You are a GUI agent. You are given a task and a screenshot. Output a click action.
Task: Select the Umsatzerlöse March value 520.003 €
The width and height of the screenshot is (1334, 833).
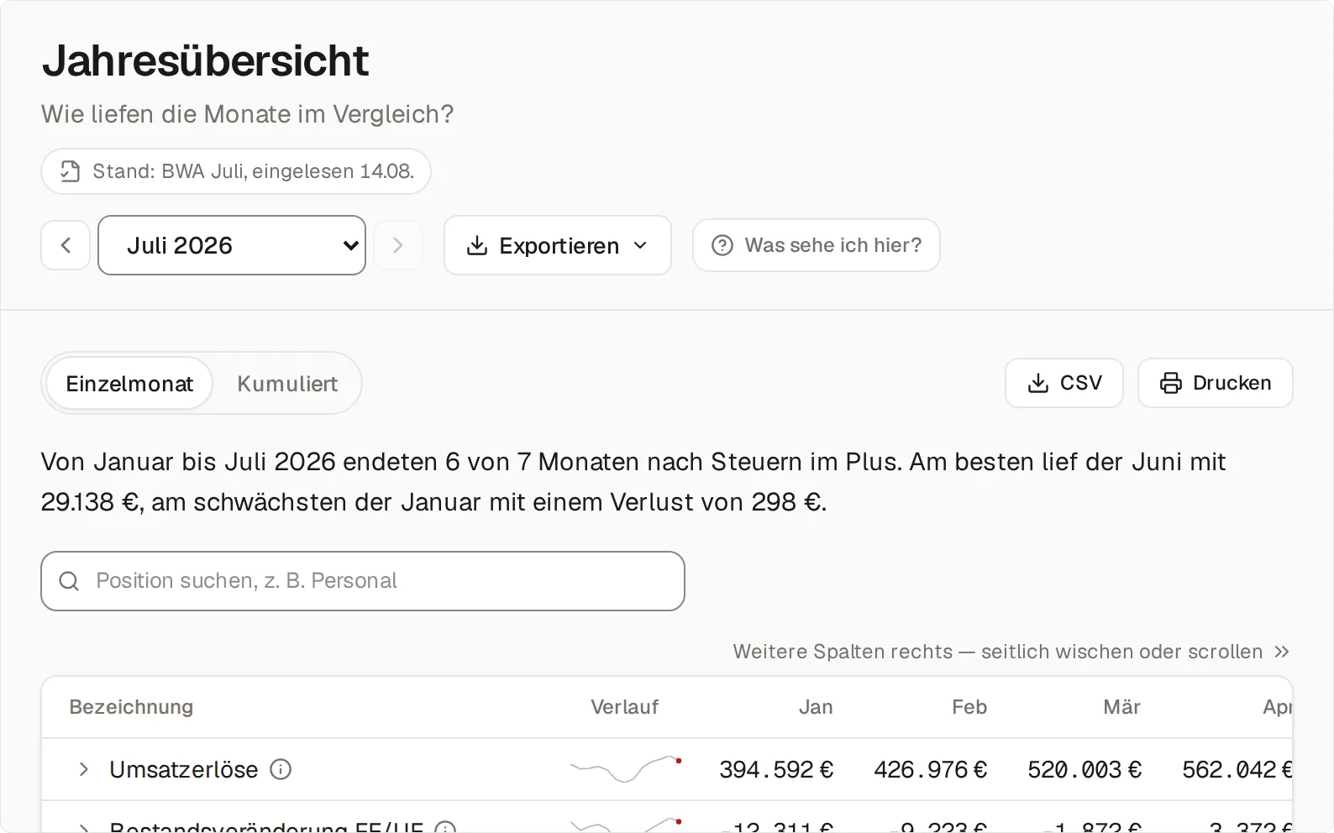click(1085, 769)
